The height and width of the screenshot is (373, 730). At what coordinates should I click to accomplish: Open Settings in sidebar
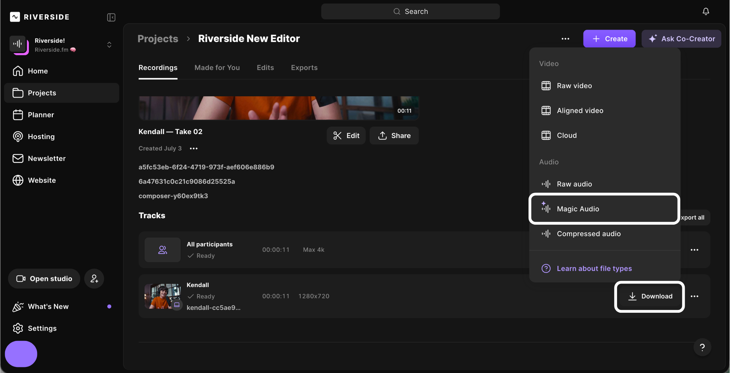(x=62, y=328)
